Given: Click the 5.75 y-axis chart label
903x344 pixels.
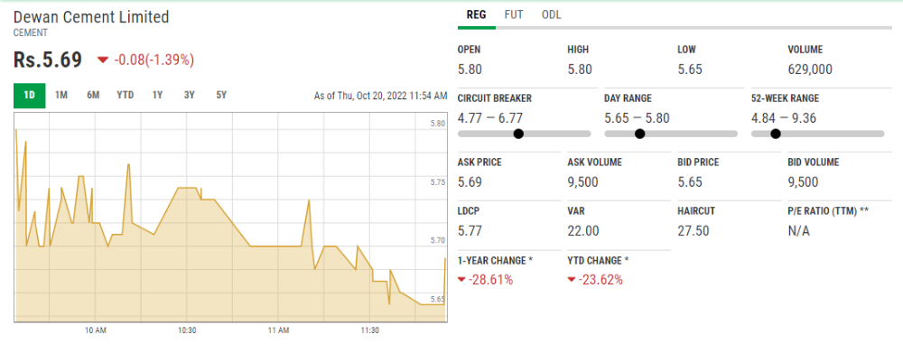Looking at the screenshot, I should [x=438, y=182].
